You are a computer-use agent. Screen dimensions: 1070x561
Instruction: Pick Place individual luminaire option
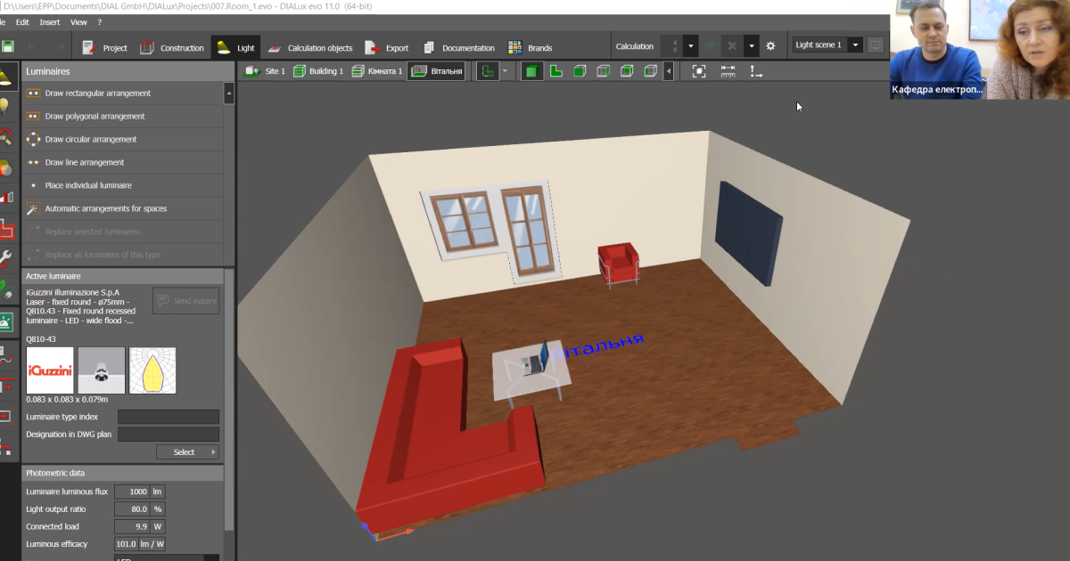pyautogui.click(x=88, y=186)
